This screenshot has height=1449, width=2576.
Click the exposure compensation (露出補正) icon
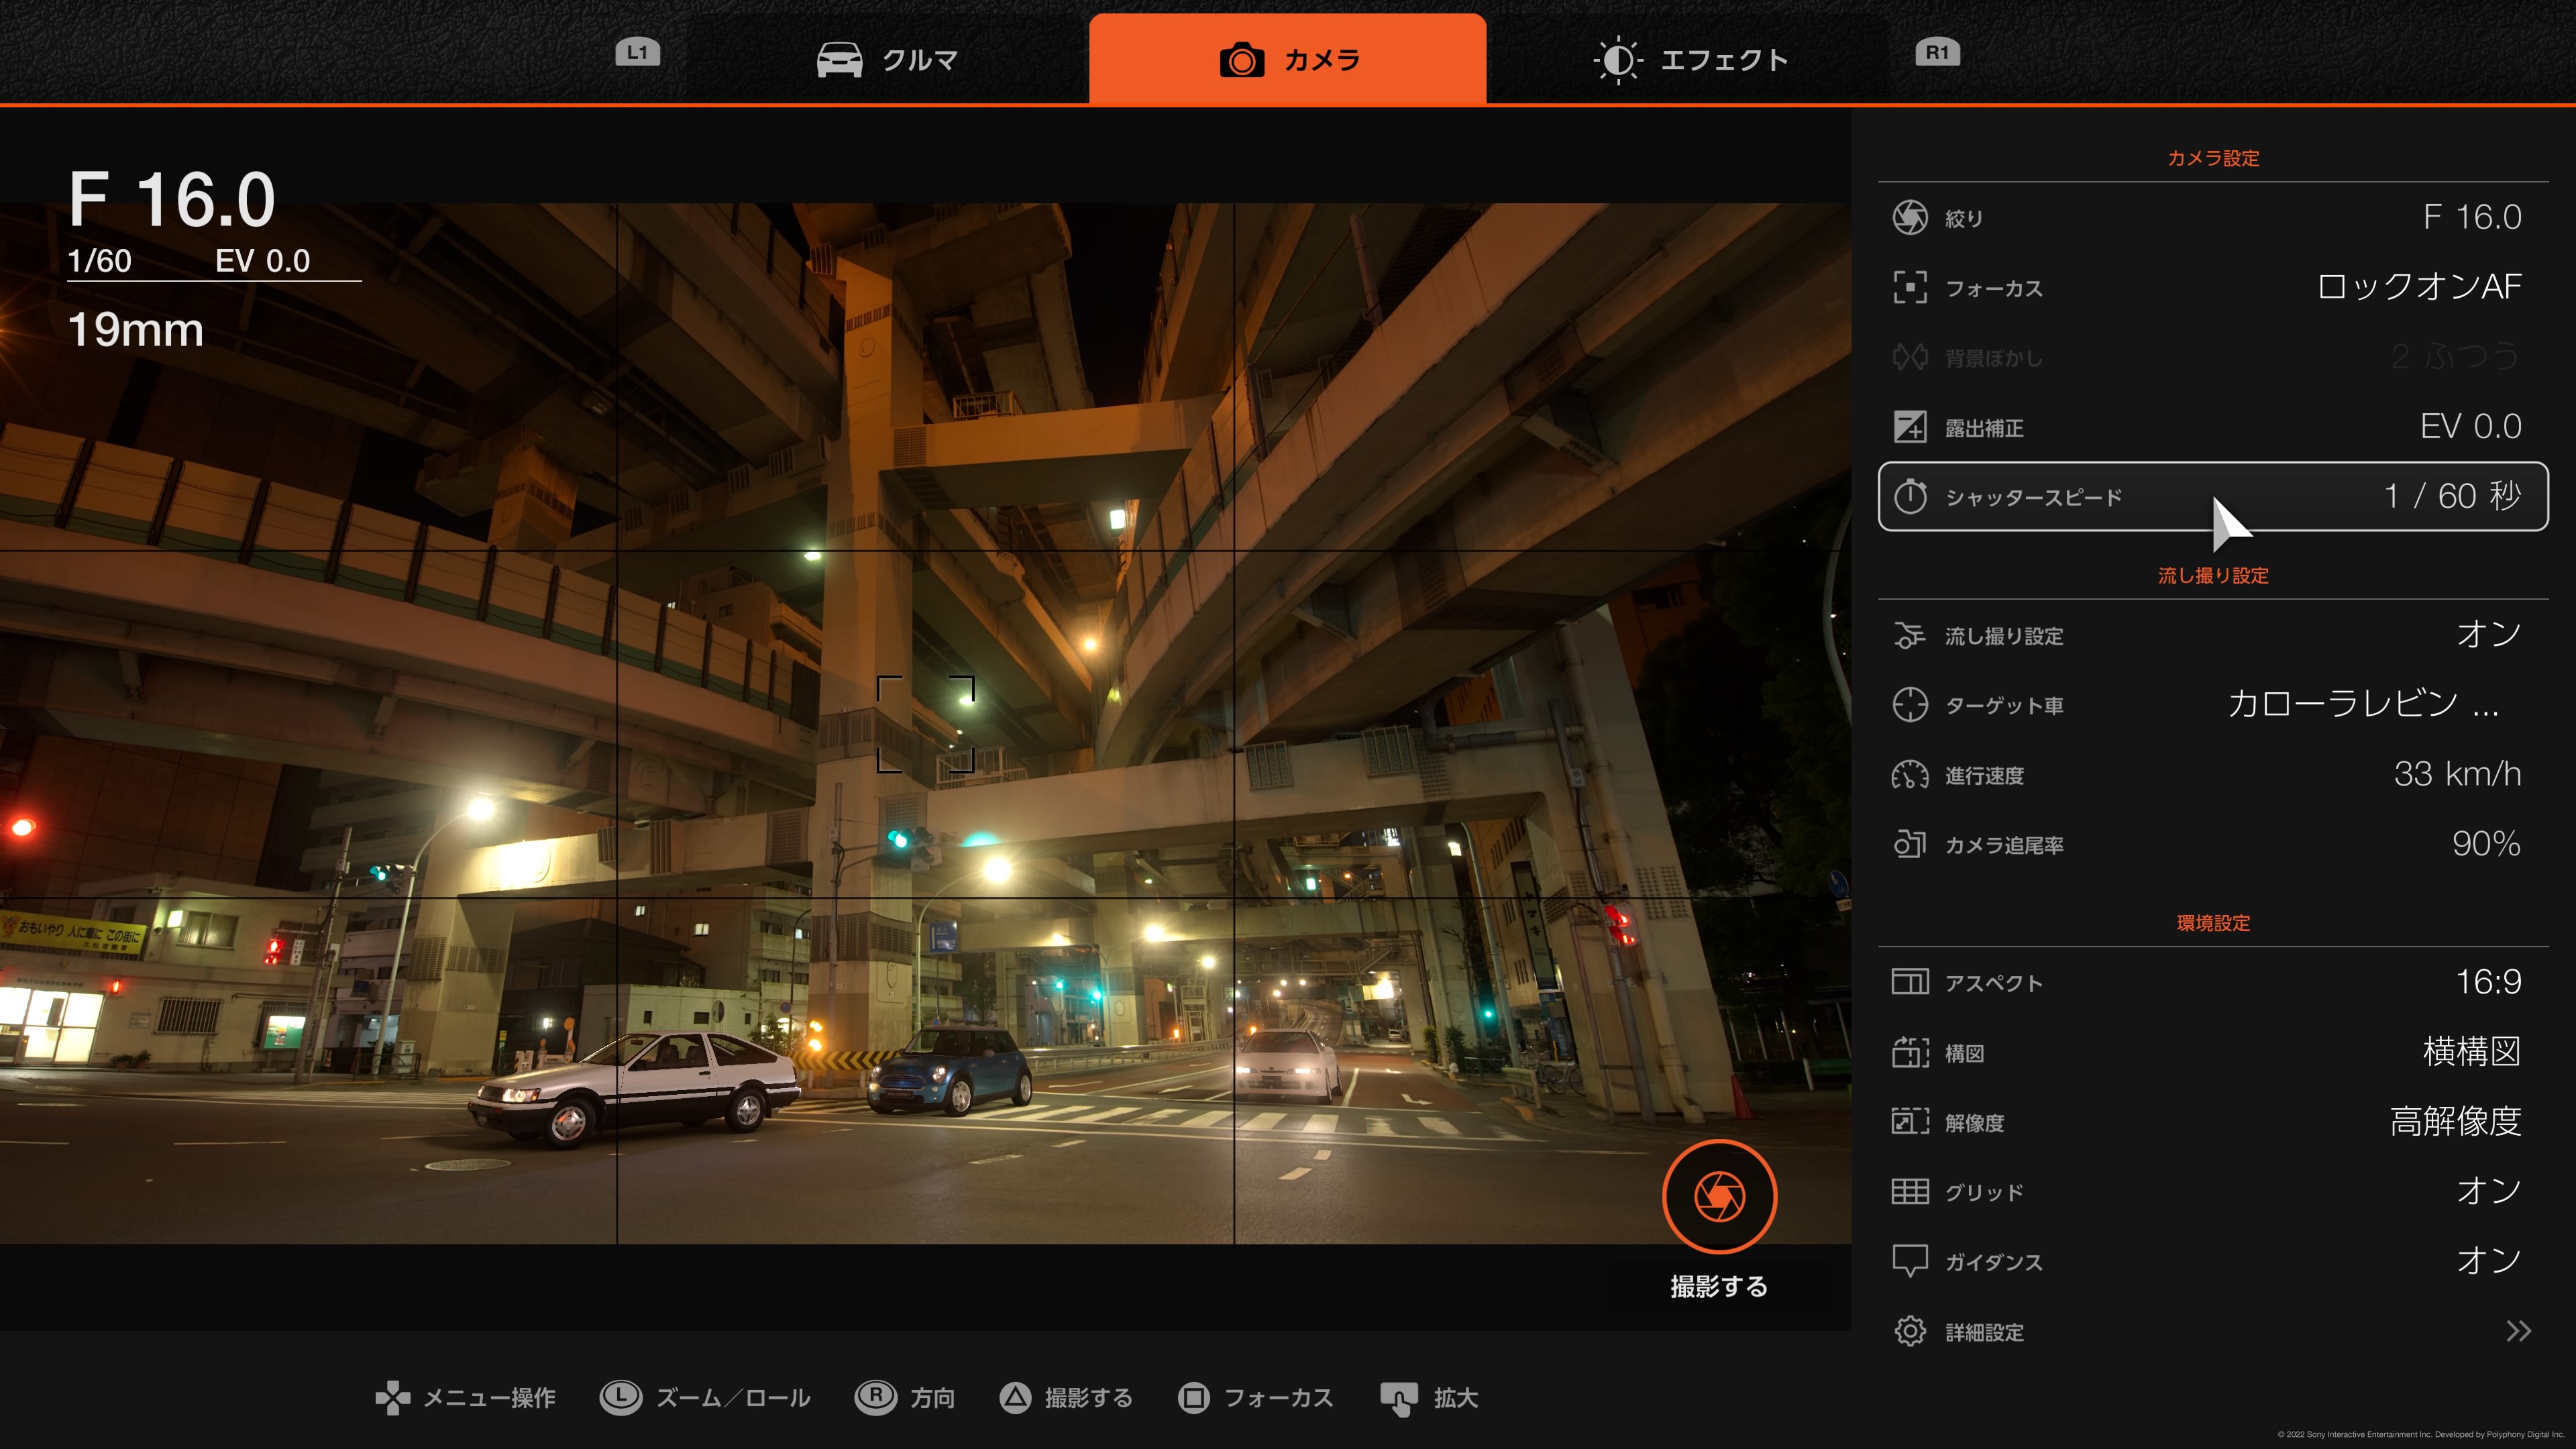click(x=1909, y=427)
